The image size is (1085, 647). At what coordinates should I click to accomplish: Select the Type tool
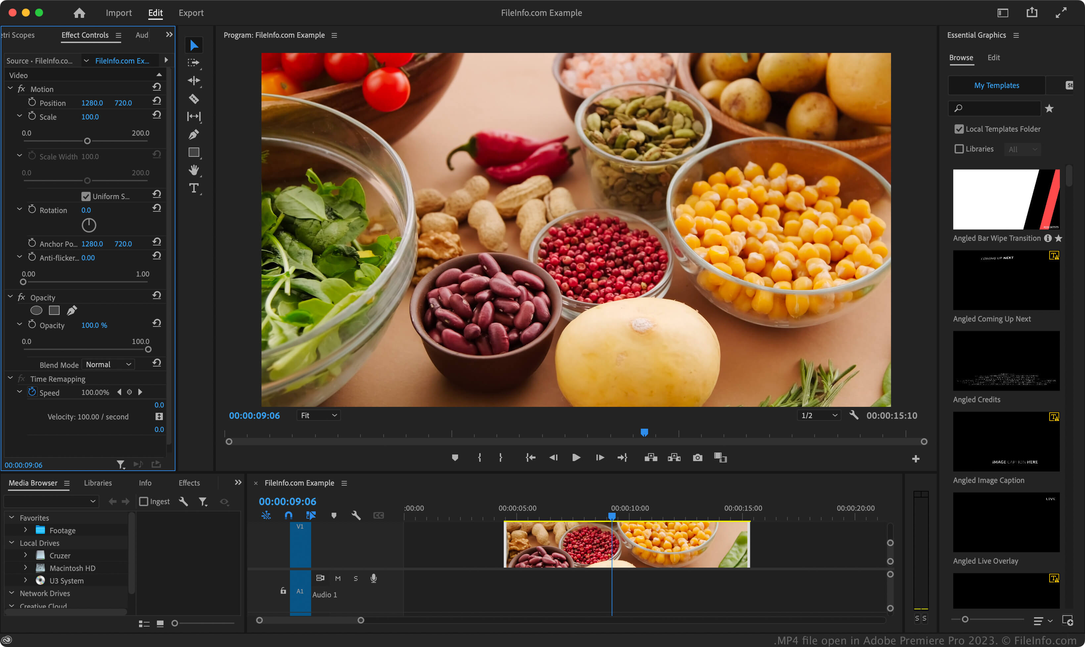click(x=194, y=188)
